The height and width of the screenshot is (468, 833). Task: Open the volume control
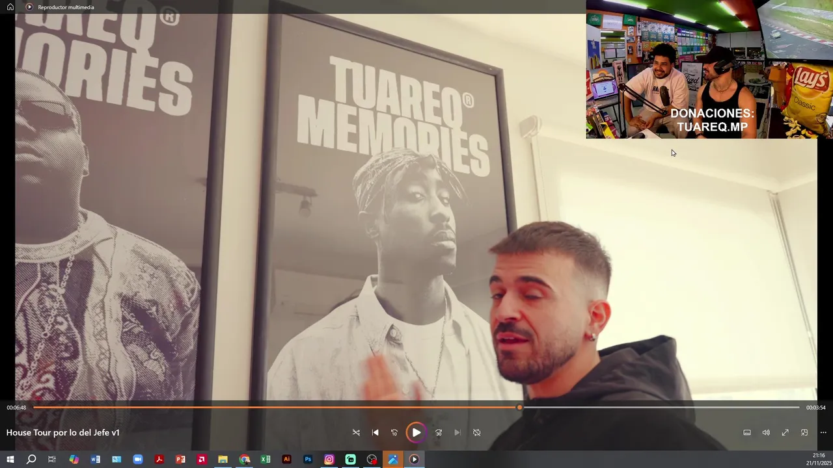766,432
